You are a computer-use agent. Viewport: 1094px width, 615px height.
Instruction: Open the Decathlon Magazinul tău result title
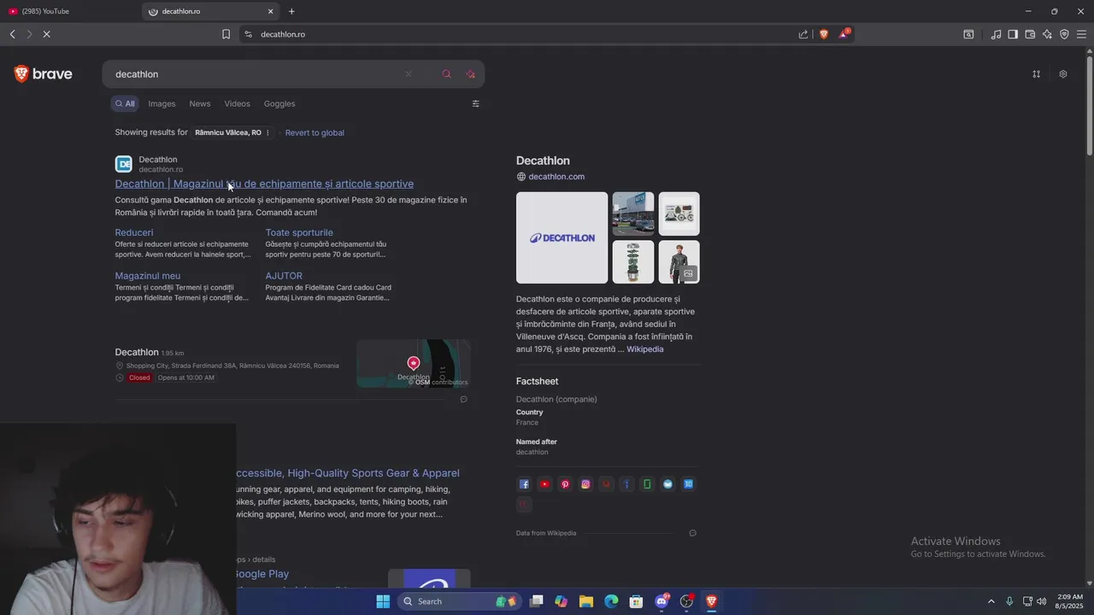pos(264,184)
